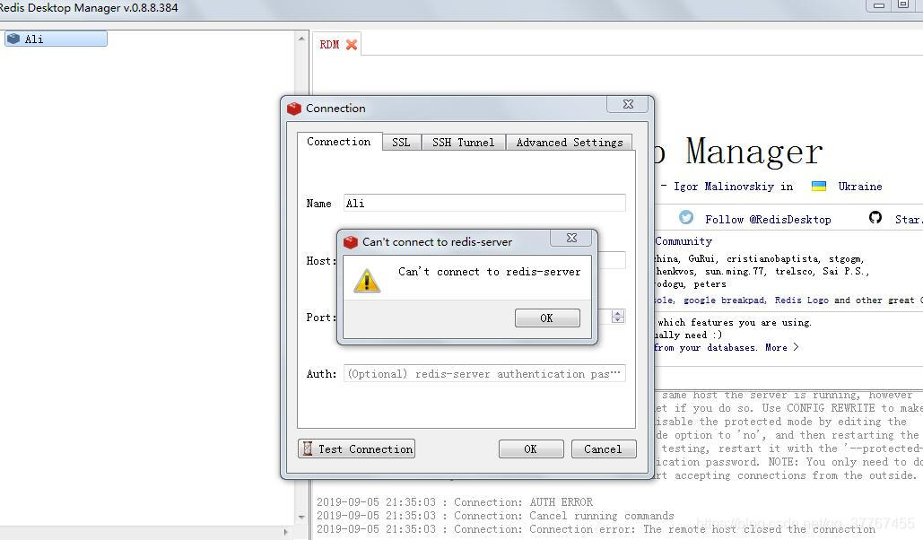The width and height of the screenshot is (923, 540).
Task: Select the Ali connection in tree
Action: tap(56, 39)
